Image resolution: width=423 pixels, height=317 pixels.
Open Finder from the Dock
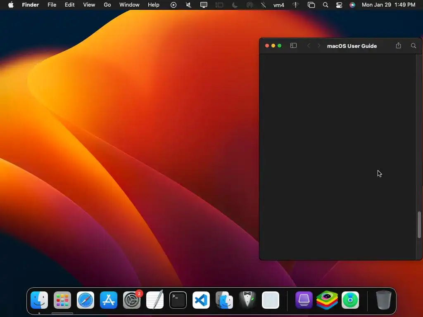39,300
